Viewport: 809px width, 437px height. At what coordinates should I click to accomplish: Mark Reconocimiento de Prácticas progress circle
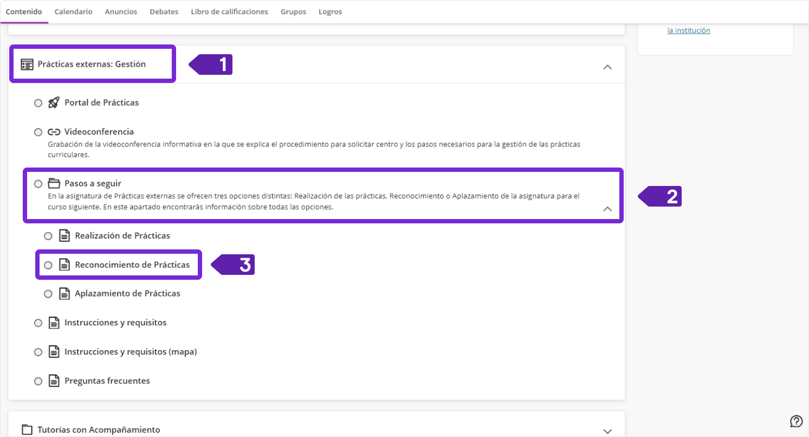pos(48,265)
